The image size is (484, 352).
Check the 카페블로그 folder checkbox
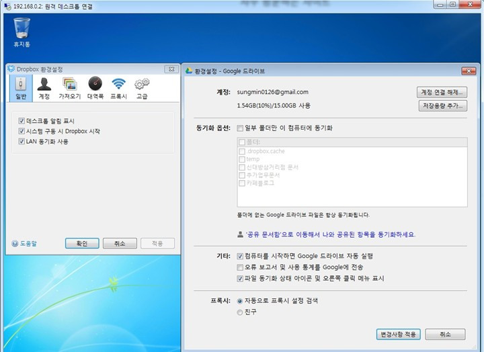pyautogui.click(x=242, y=183)
